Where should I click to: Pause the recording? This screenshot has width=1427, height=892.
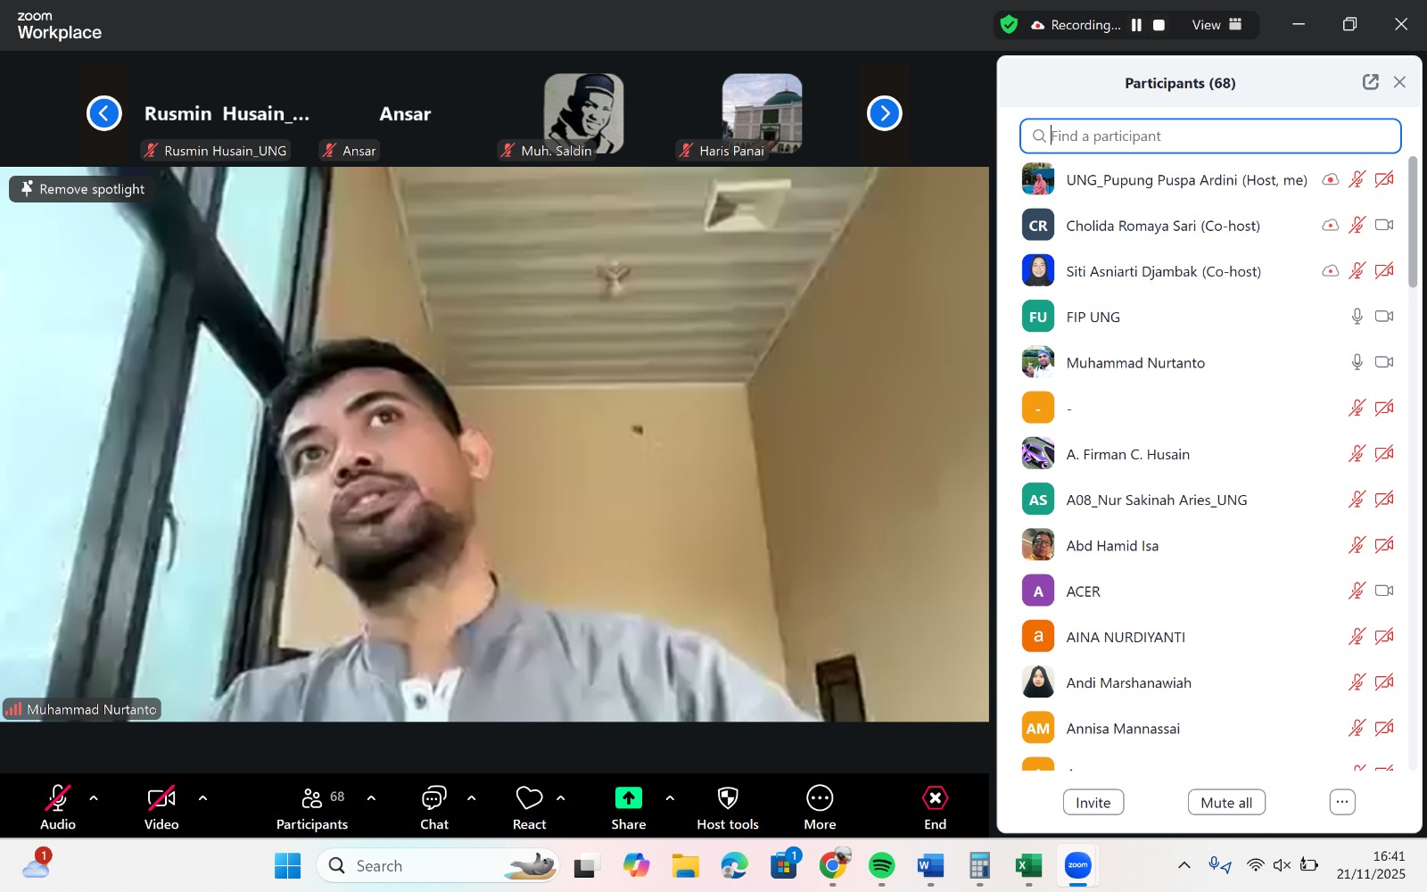[x=1136, y=25]
